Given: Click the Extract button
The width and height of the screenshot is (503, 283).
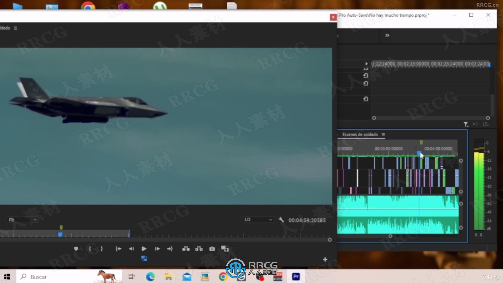Looking at the screenshot, I should point(199,249).
